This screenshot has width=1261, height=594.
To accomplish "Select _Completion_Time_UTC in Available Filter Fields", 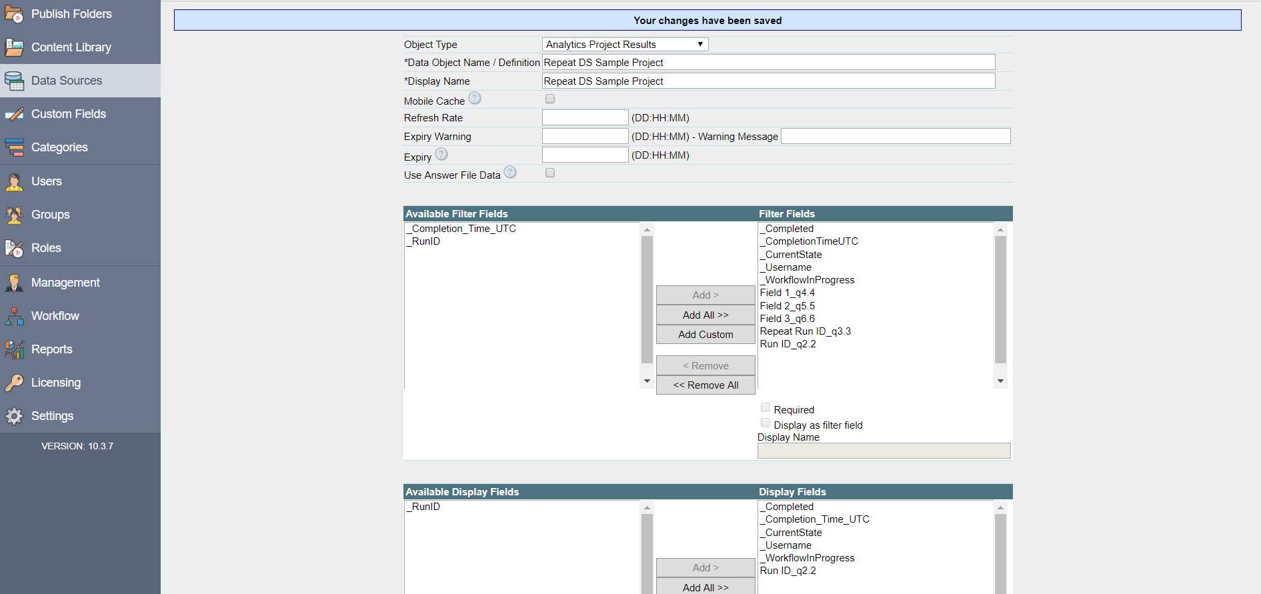I will [x=461, y=229].
